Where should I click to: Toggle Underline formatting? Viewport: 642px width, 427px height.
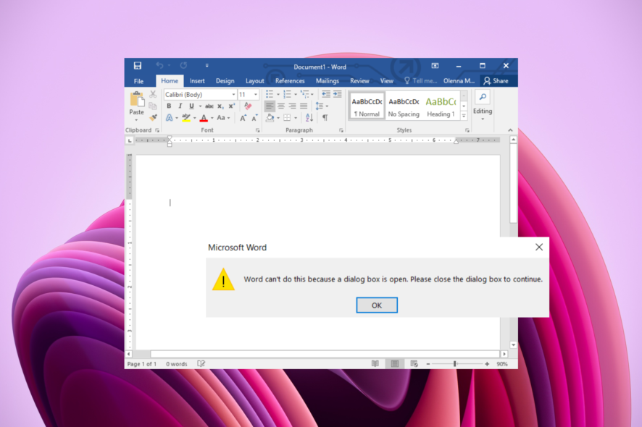tap(191, 106)
